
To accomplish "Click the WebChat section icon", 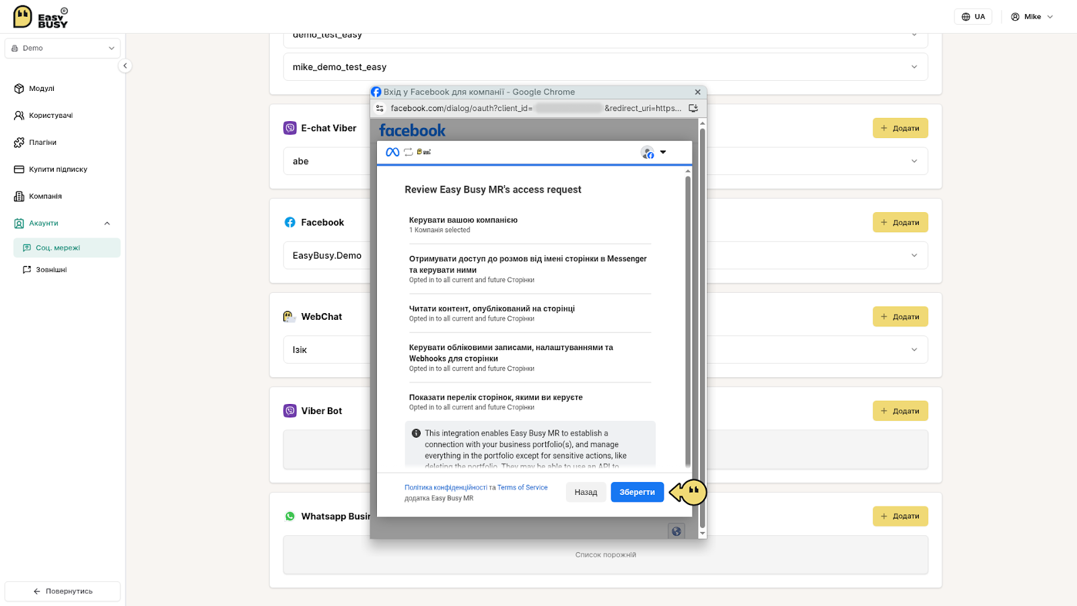I will [289, 316].
